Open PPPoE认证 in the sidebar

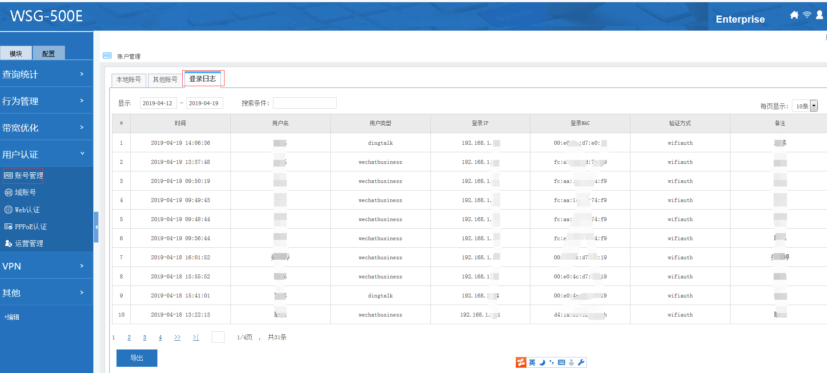pyautogui.click(x=30, y=227)
